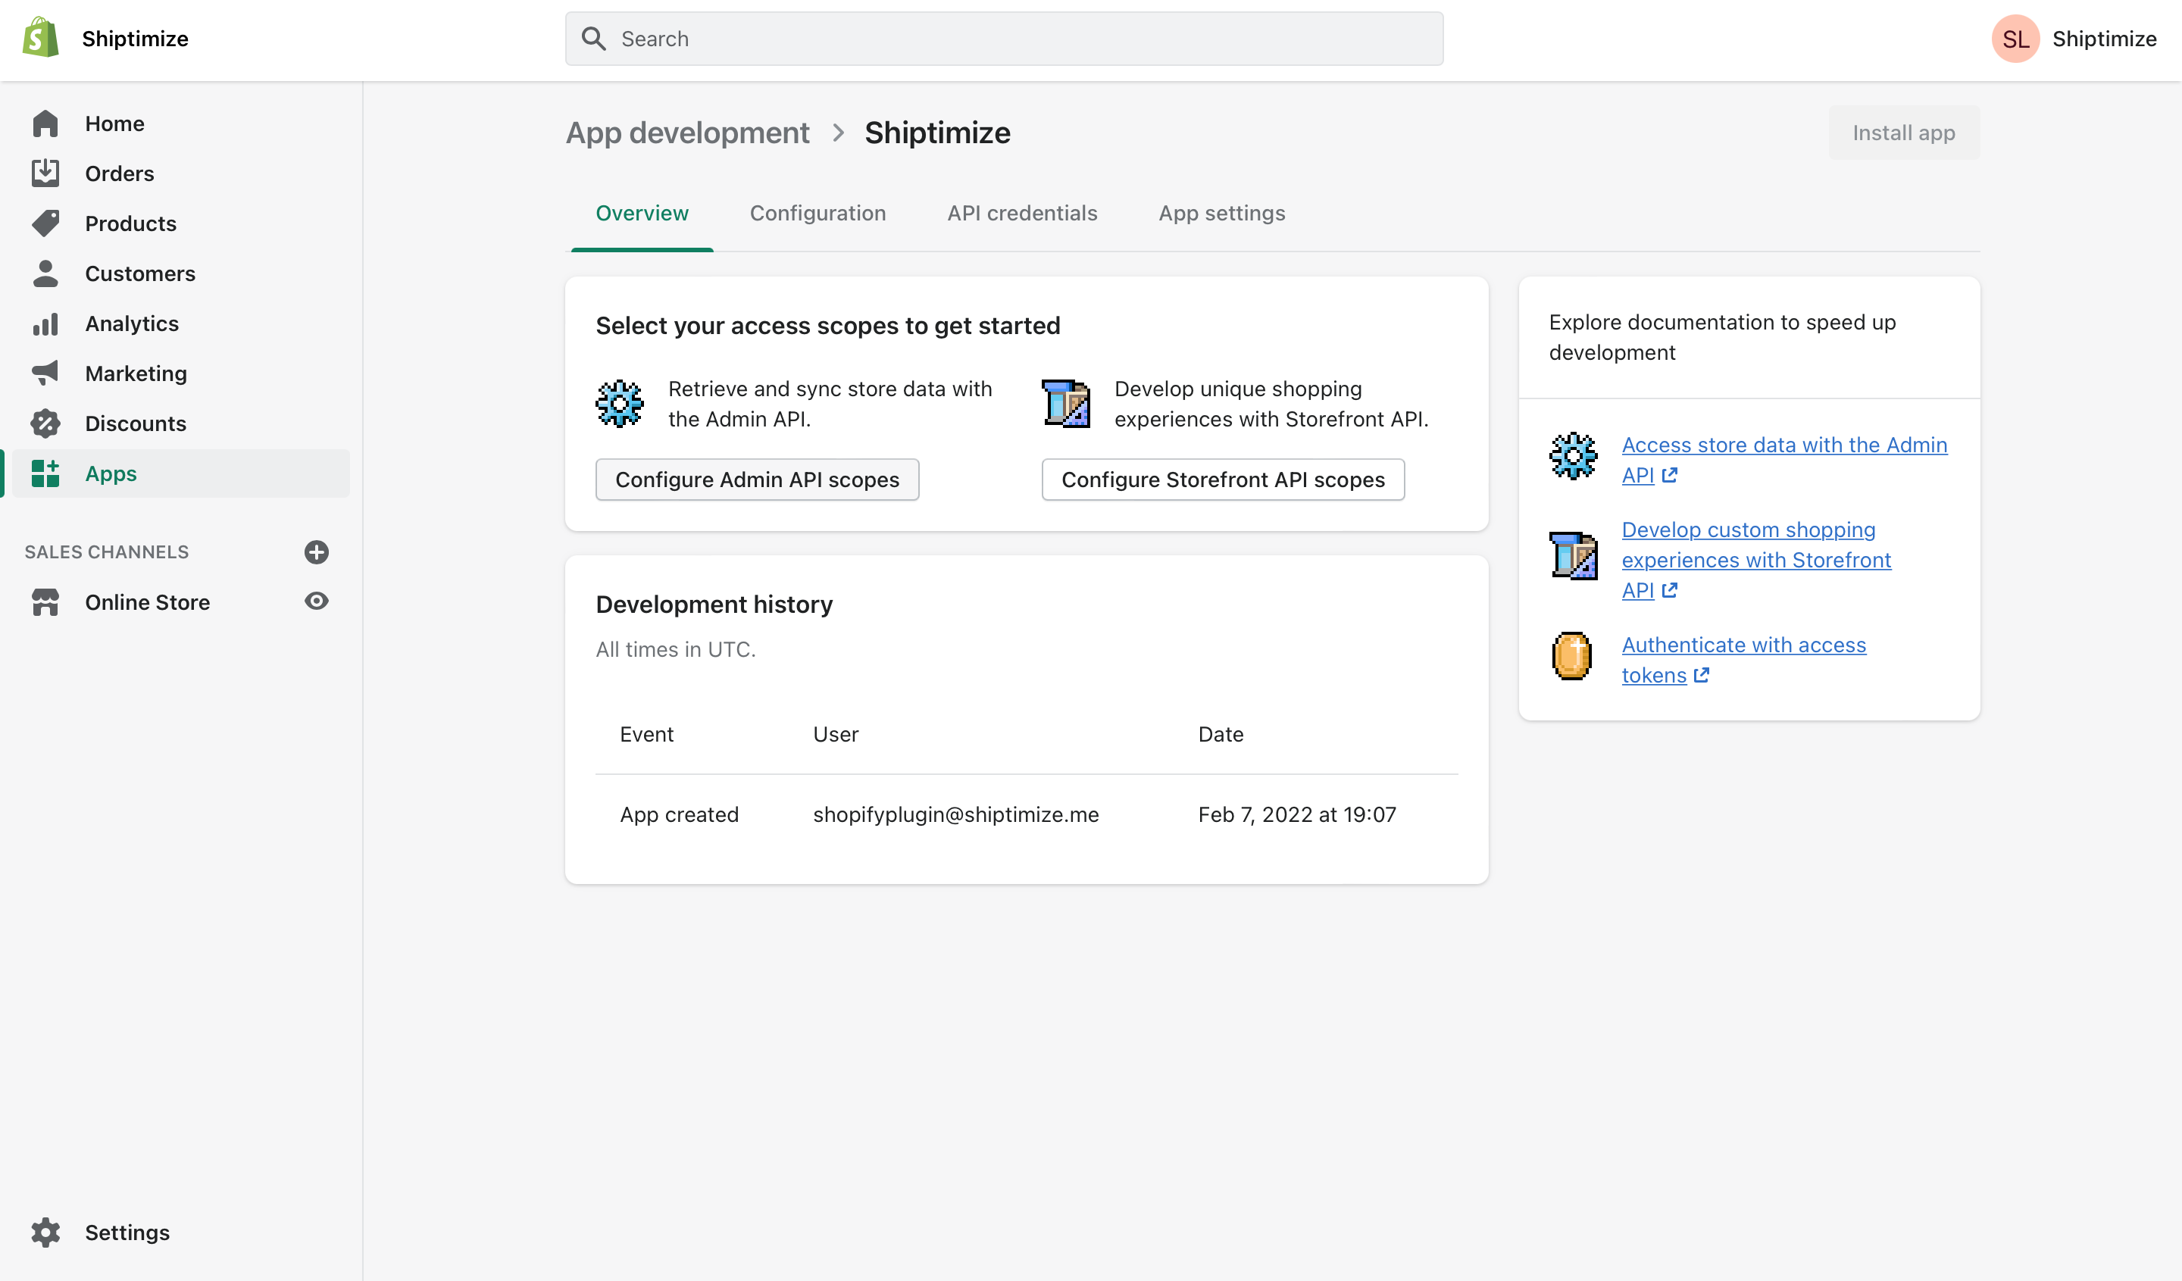Open Marketing section

[181, 373]
